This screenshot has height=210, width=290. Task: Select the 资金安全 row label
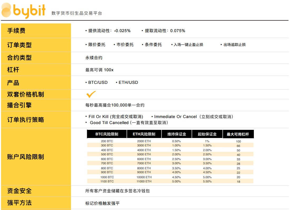[19, 191]
